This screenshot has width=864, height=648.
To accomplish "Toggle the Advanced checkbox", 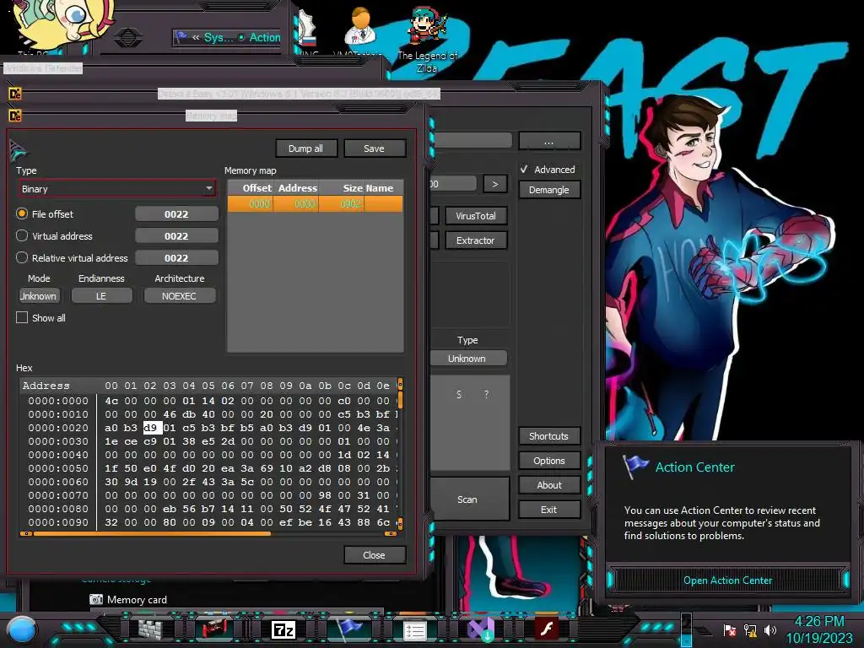I will 524,169.
